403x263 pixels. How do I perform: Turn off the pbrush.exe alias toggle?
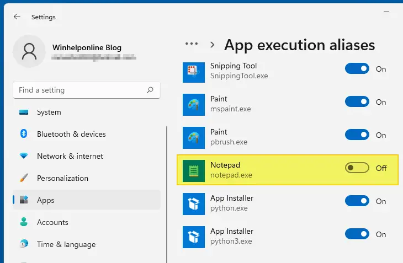[357, 135]
